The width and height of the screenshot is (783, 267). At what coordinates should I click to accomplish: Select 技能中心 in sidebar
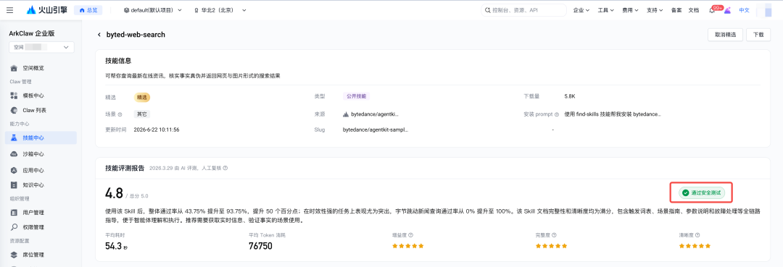coord(41,137)
